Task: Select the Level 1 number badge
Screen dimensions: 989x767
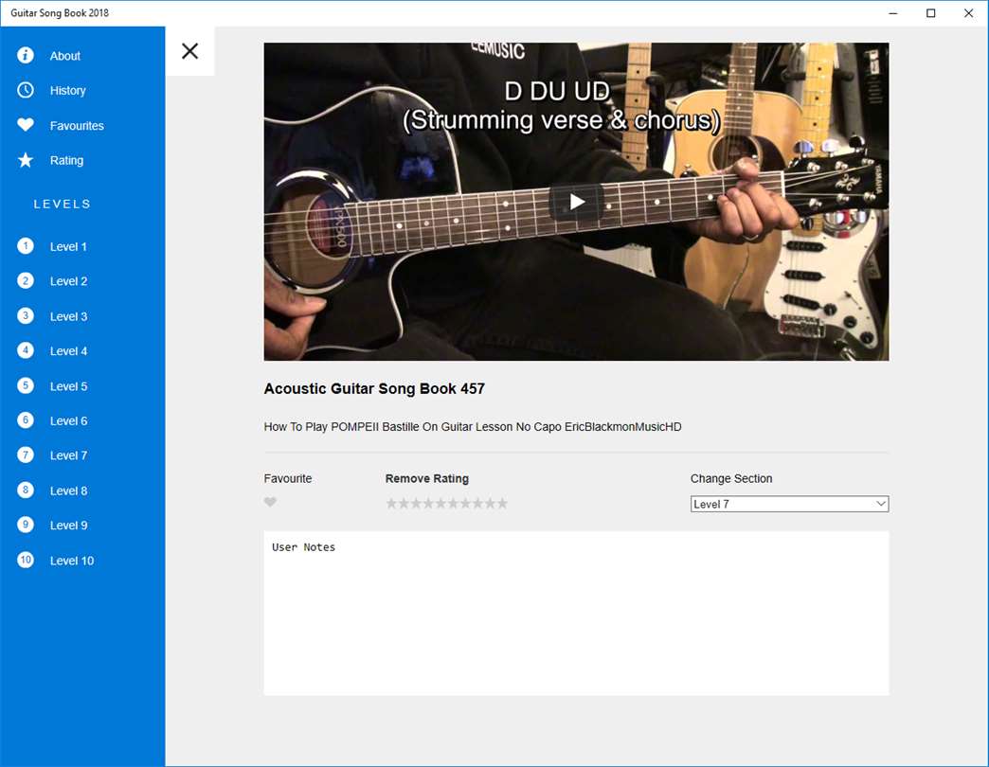Action: click(26, 246)
